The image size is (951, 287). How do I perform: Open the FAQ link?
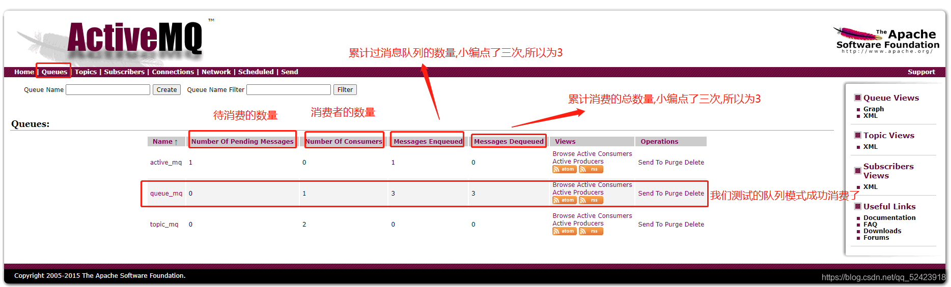(870, 225)
